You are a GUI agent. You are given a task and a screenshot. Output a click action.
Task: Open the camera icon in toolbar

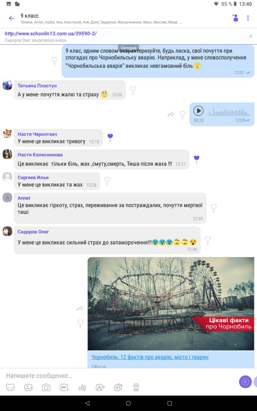click(46, 387)
